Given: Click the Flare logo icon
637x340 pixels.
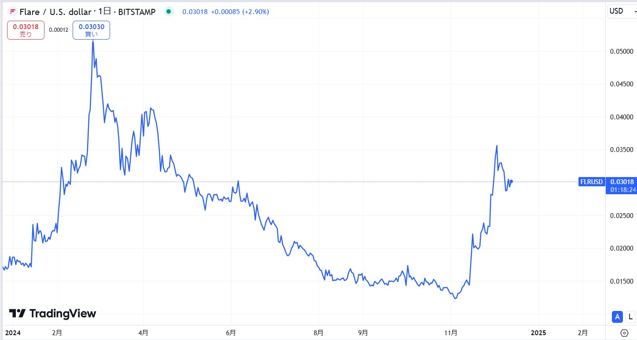Looking at the screenshot, I should click(x=12, y=12).
